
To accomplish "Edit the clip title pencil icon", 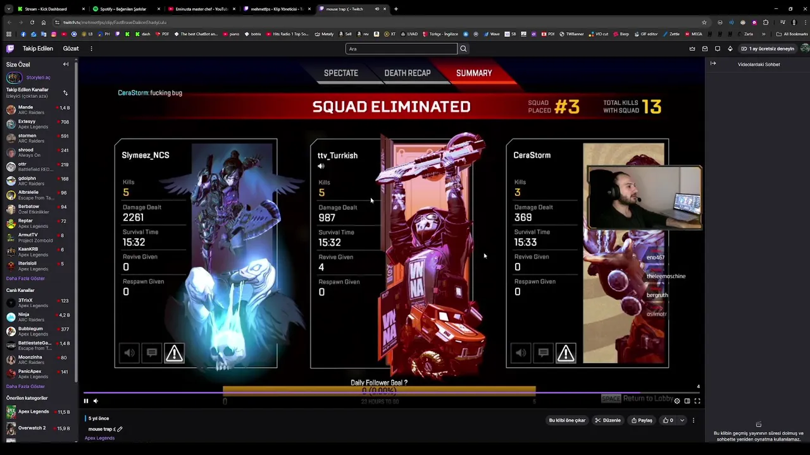I will click(x=120, y=429).
